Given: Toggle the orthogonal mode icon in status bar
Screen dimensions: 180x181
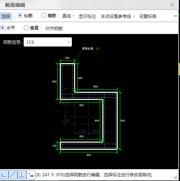Looking at the screenshot, I should click(x=4, y=175).
